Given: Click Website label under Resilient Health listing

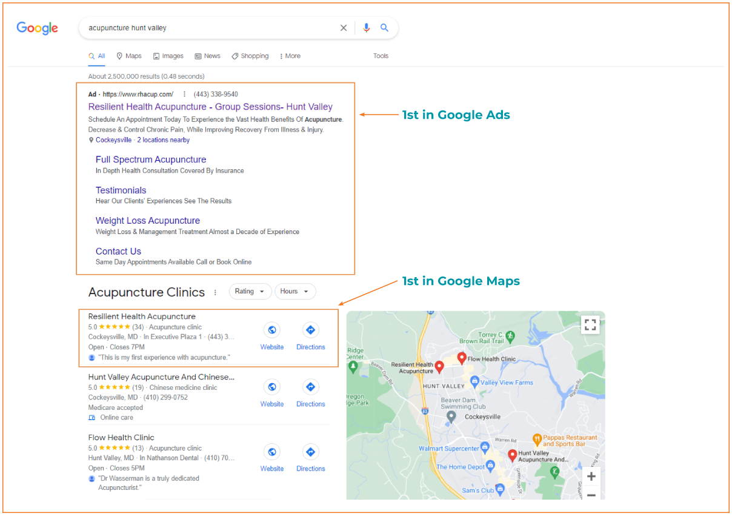Looking at the screenshot, I should 272,347.
